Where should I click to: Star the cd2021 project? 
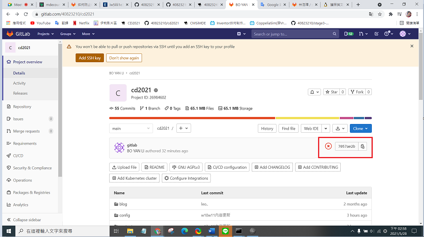331,92
